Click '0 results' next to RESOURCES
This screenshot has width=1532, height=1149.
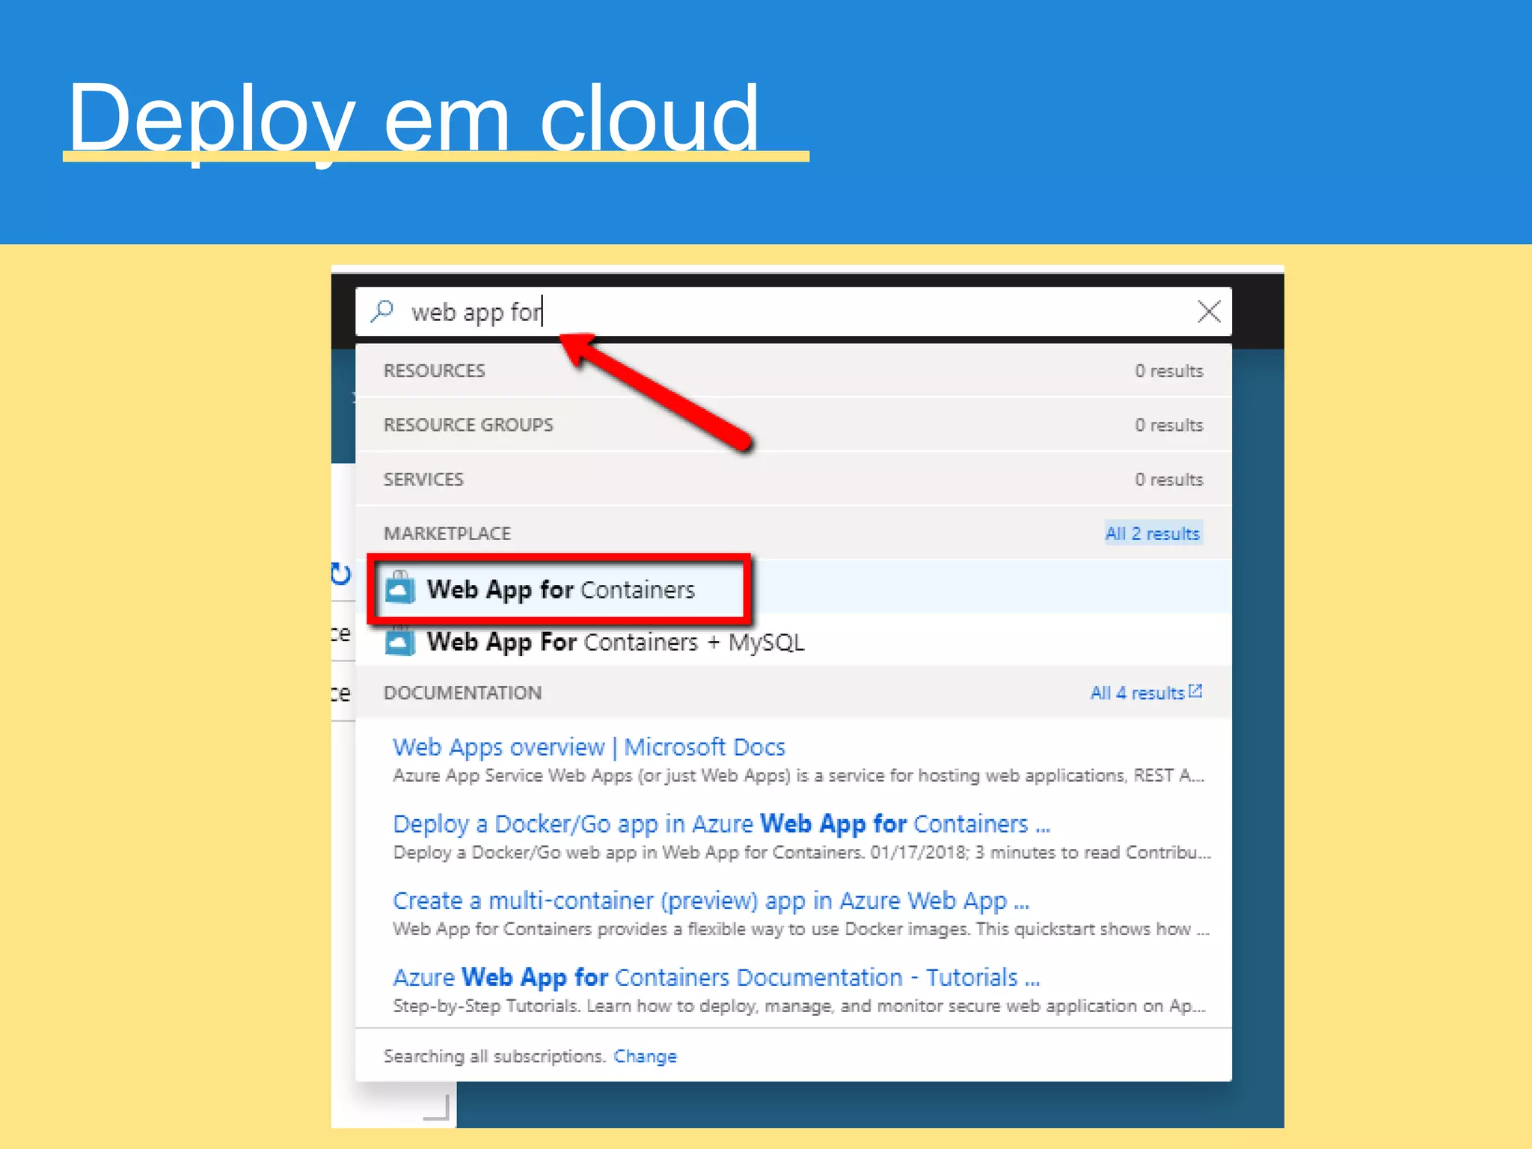[1168, 370]
